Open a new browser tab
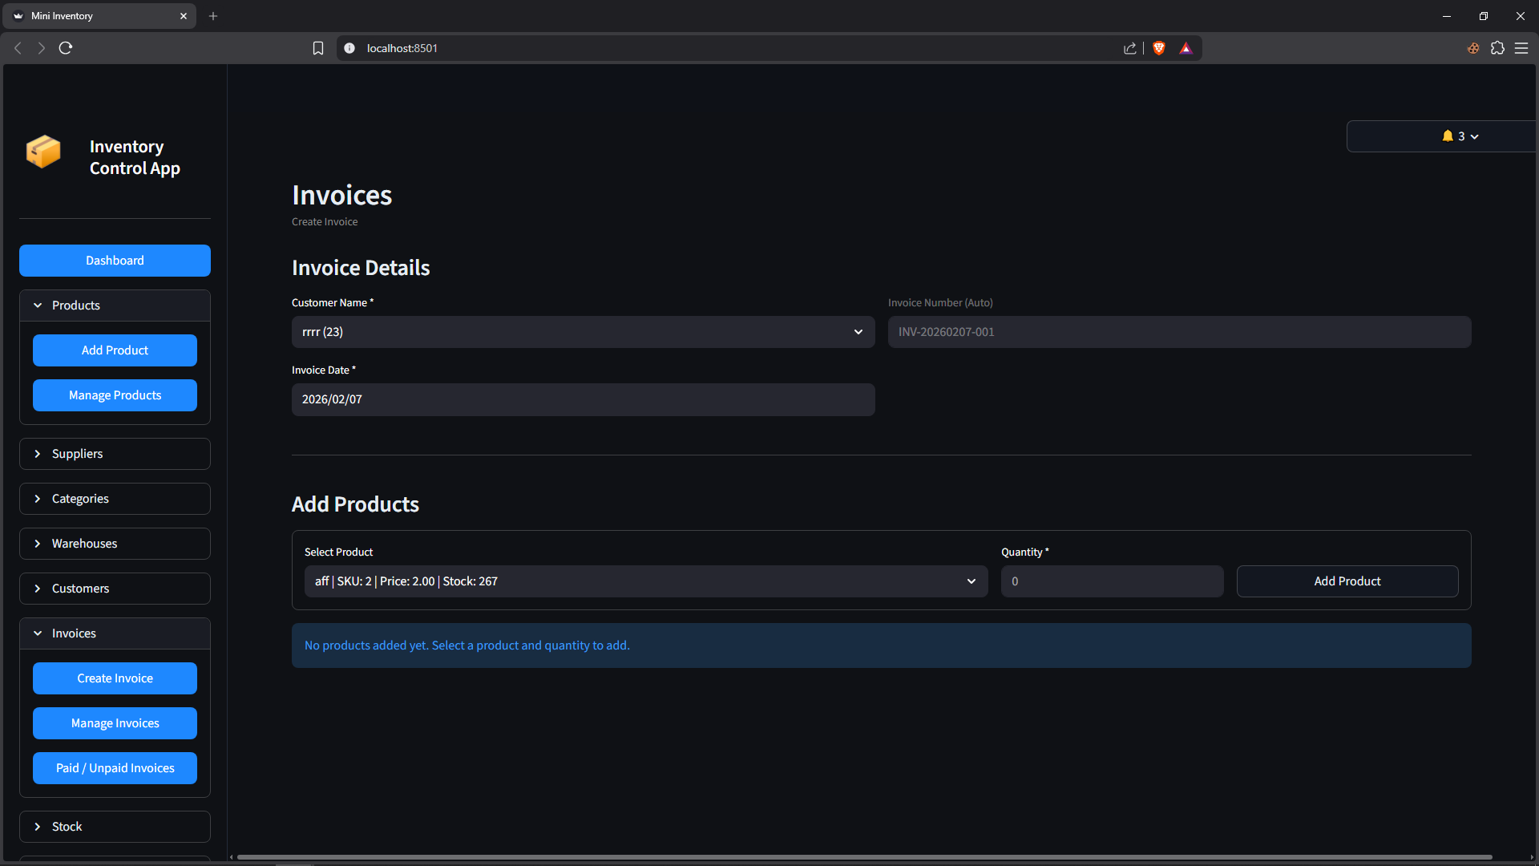This screenshot has width=1539, height=866. 213,16
